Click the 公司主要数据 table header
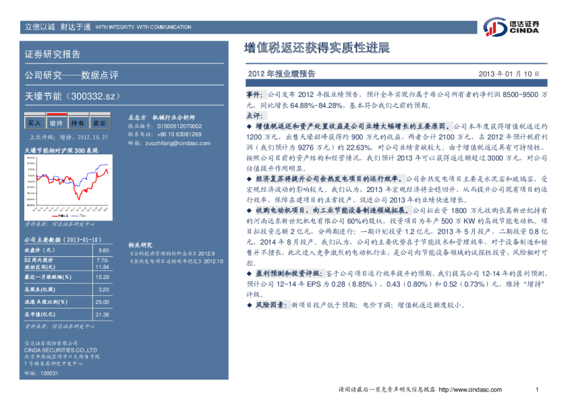 [x=63, y=239]
